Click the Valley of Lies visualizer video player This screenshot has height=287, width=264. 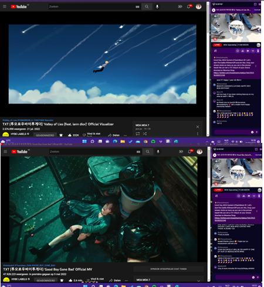point(103,64)
